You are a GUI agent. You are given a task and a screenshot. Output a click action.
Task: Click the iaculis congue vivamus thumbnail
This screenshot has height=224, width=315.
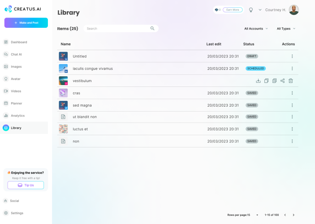coord(63,69)
